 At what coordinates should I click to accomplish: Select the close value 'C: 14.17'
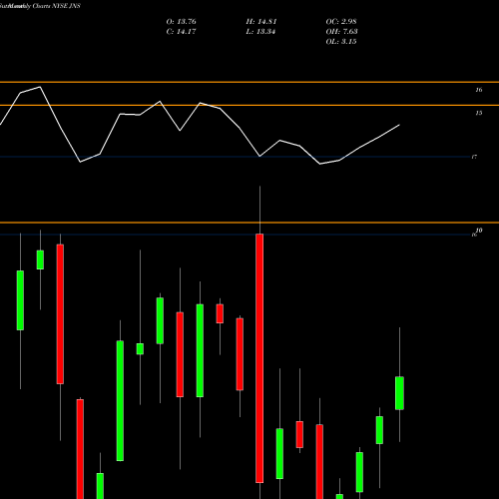tap(181, 32)
